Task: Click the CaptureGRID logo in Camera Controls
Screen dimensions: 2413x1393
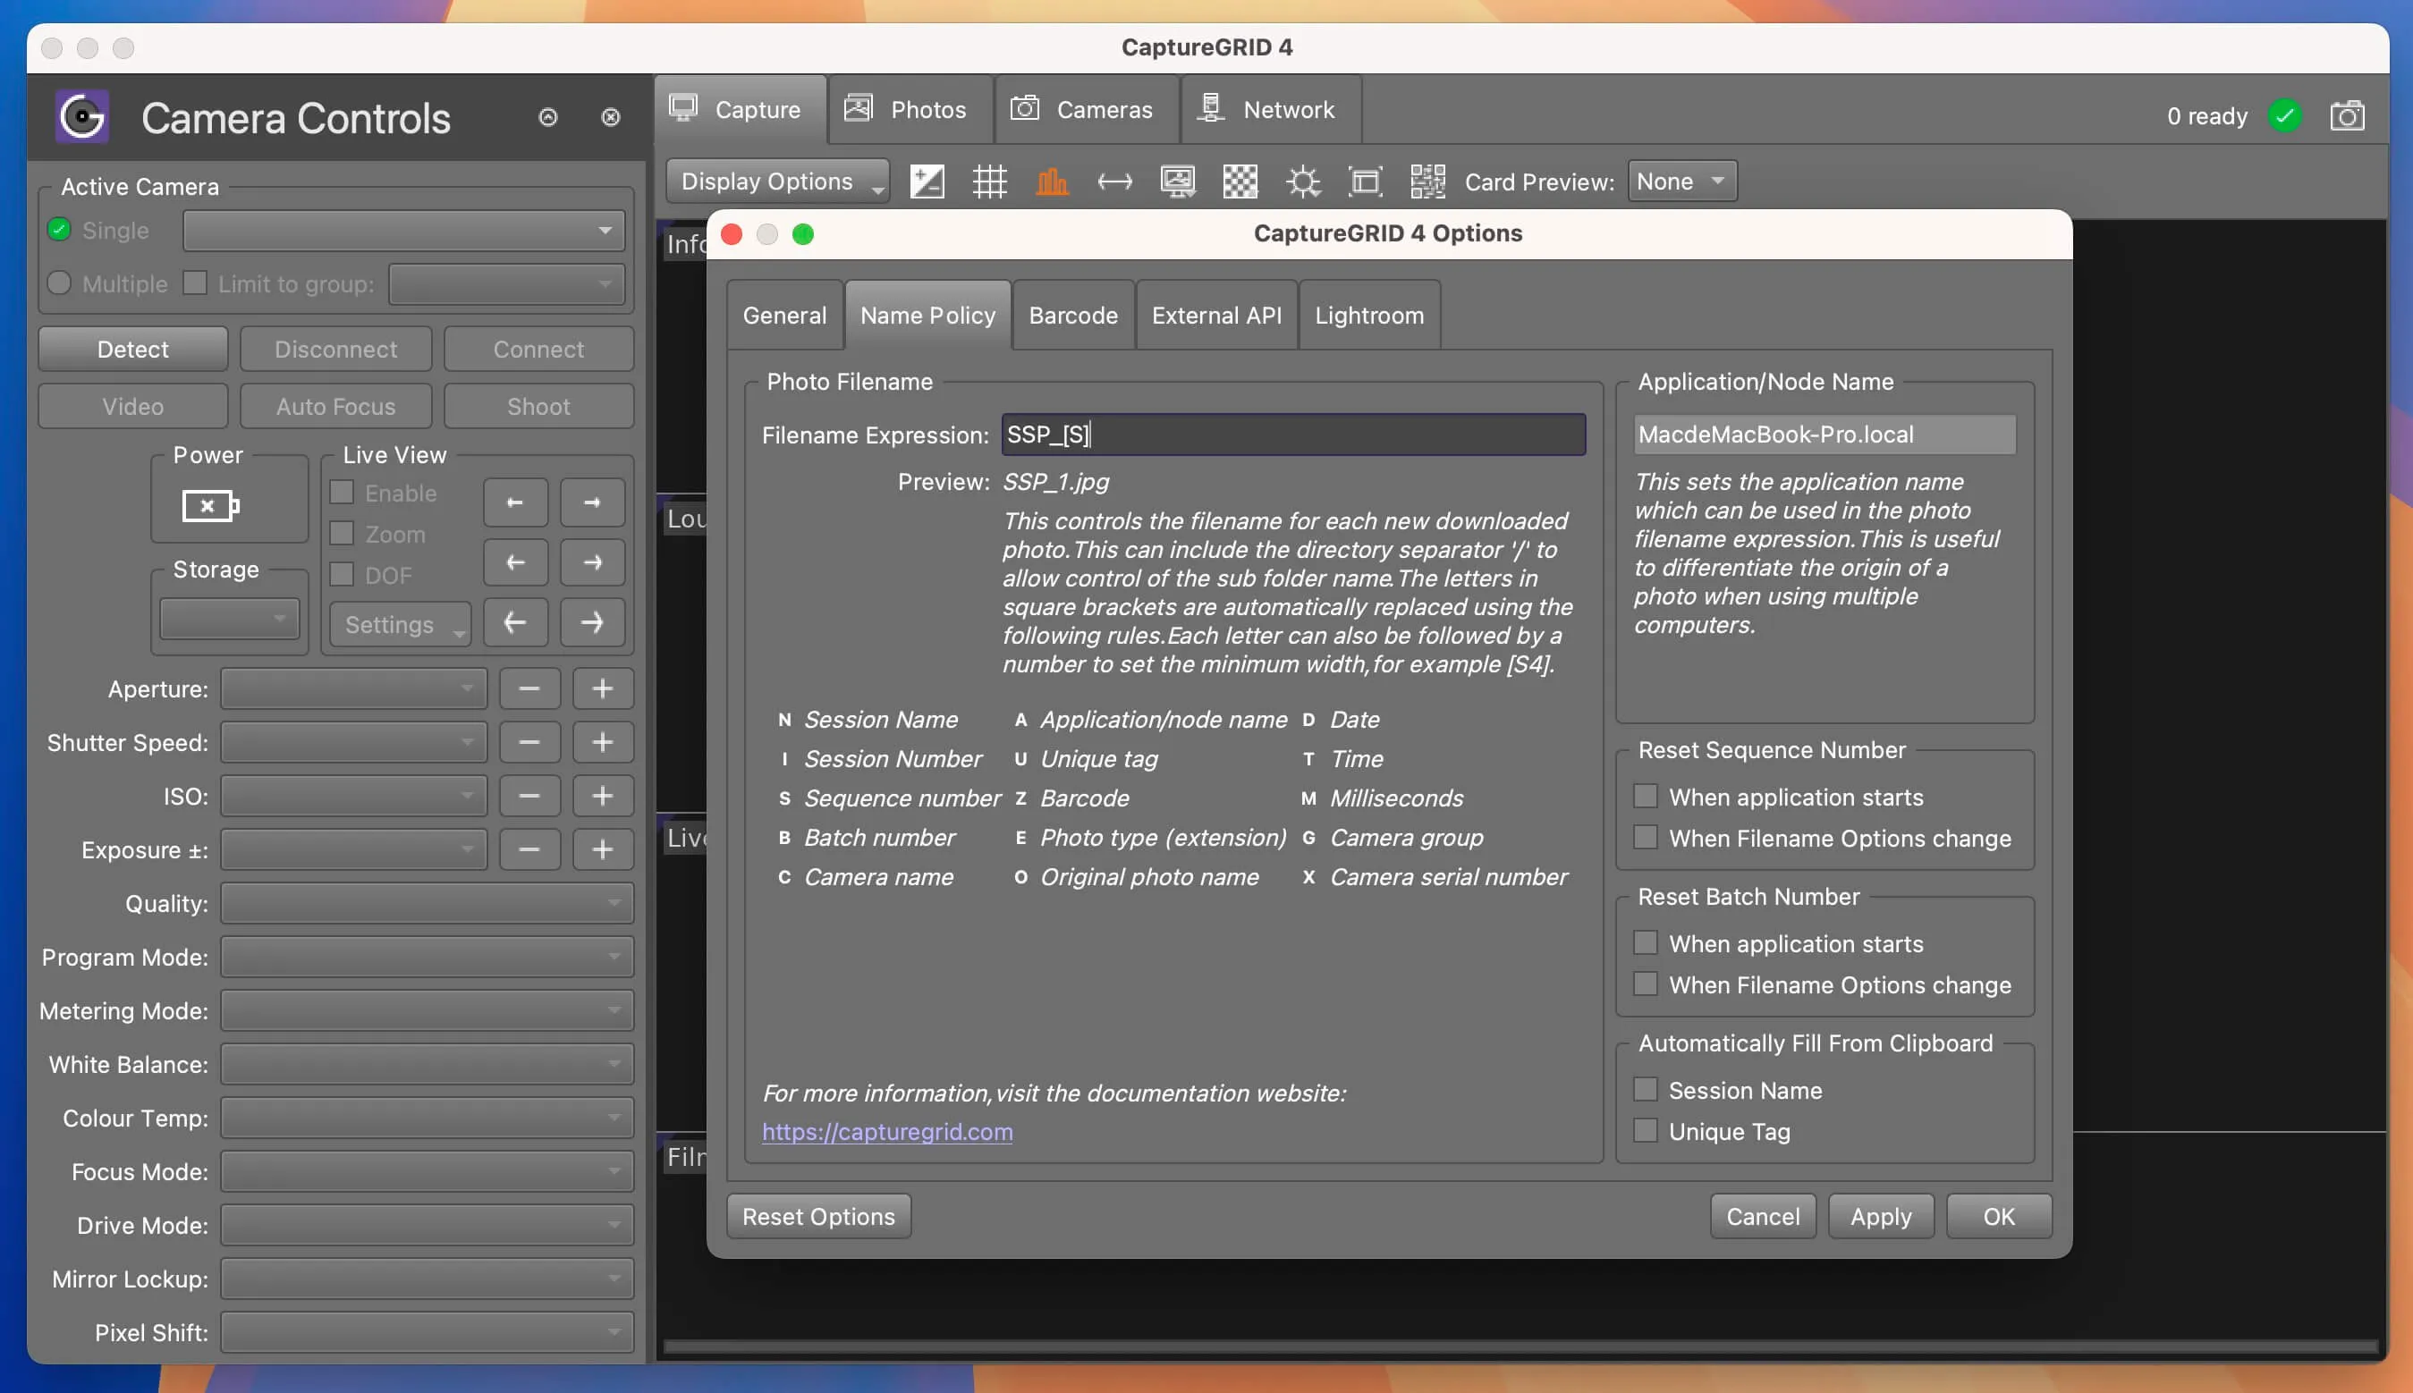Action: click(x=82, y=117)
